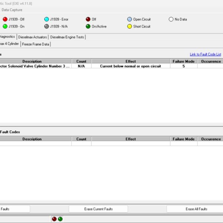Follow the Link to Fault Code List

point(206,54)
